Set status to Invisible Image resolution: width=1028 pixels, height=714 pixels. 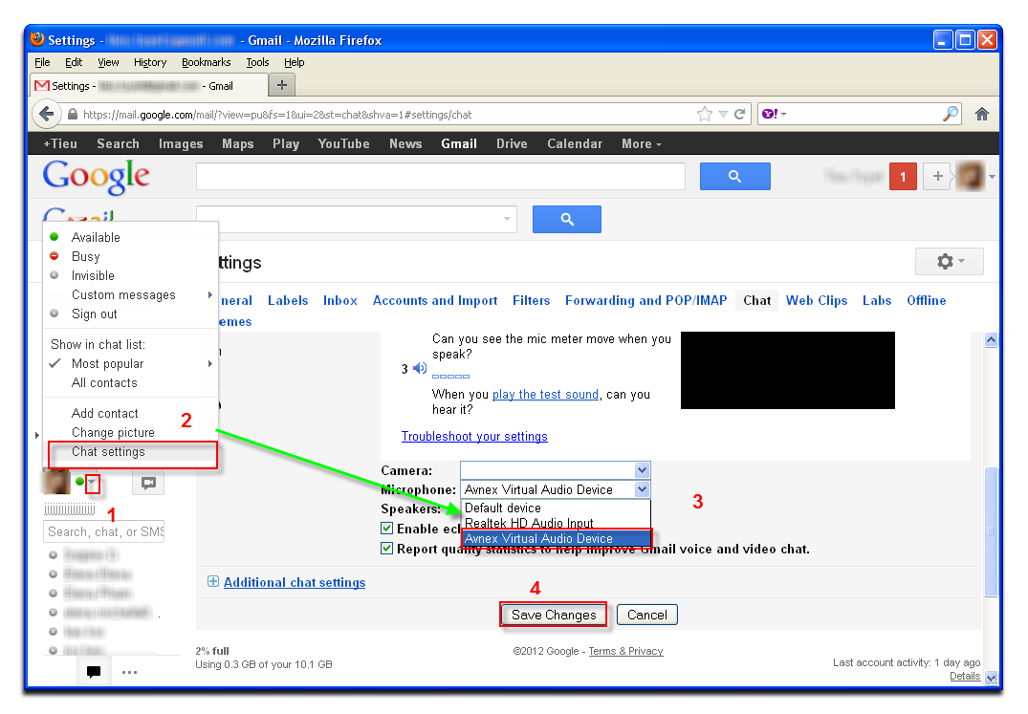point(93,276)
